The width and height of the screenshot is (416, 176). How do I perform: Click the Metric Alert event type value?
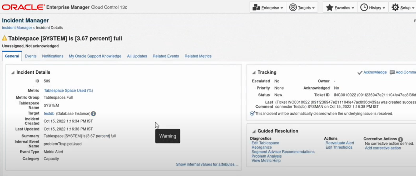[x=53, y=152]
